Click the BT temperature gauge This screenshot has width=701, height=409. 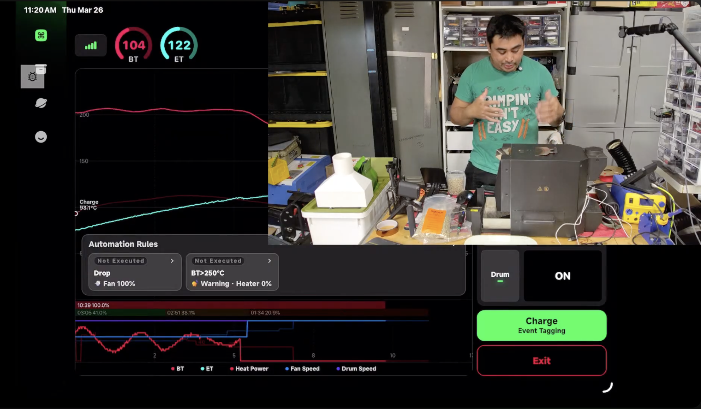(133, 45)
